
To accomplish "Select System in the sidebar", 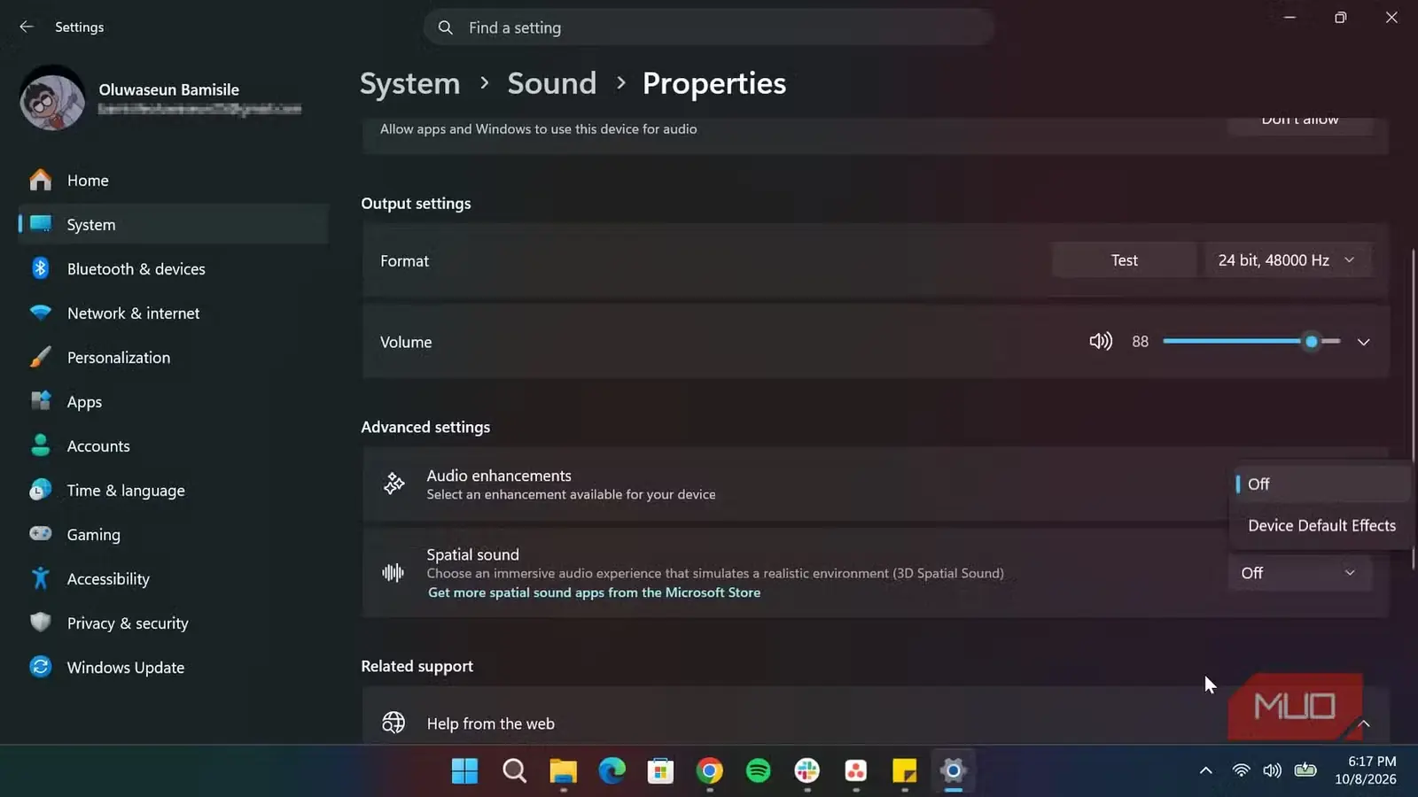I will click(173, 225).
